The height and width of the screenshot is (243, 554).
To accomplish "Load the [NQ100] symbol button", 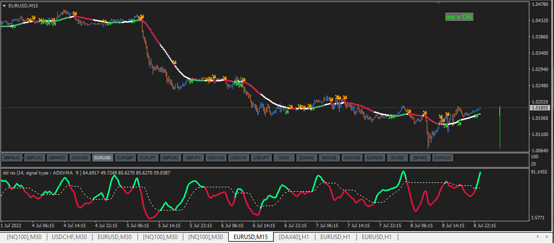I will [329, 158].
